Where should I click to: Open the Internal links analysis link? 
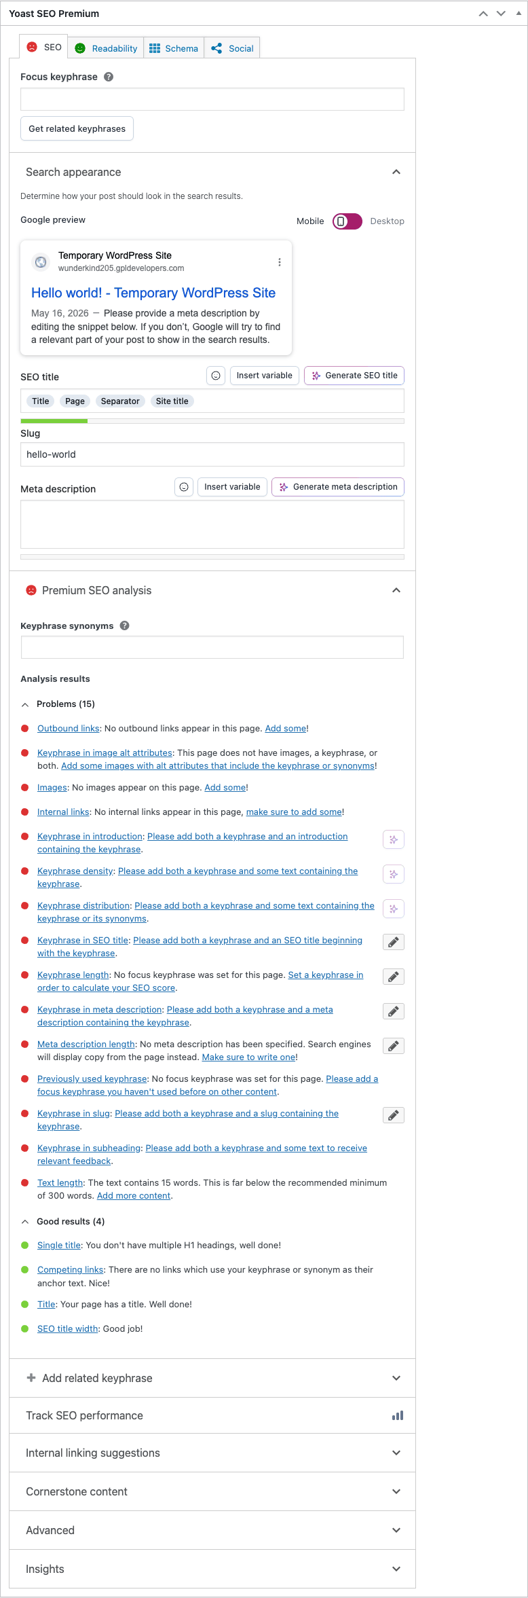click(63, 812)
